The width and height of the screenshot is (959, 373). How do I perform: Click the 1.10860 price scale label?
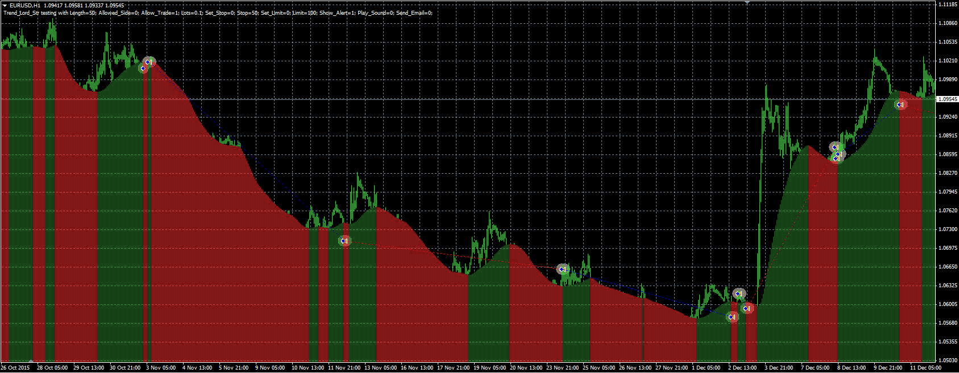click(947, 23)
